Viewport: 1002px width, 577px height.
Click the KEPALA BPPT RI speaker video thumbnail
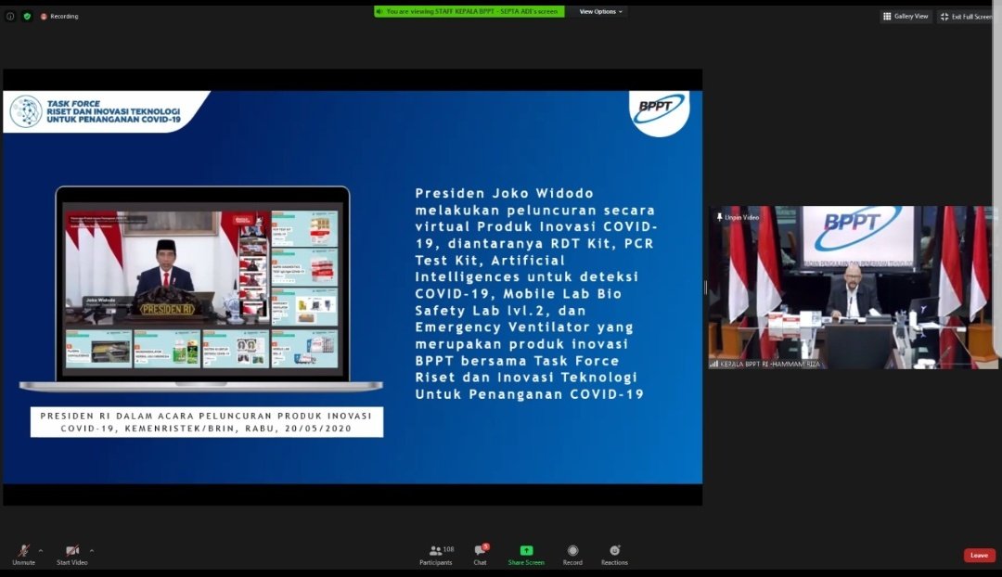(853, 287)
